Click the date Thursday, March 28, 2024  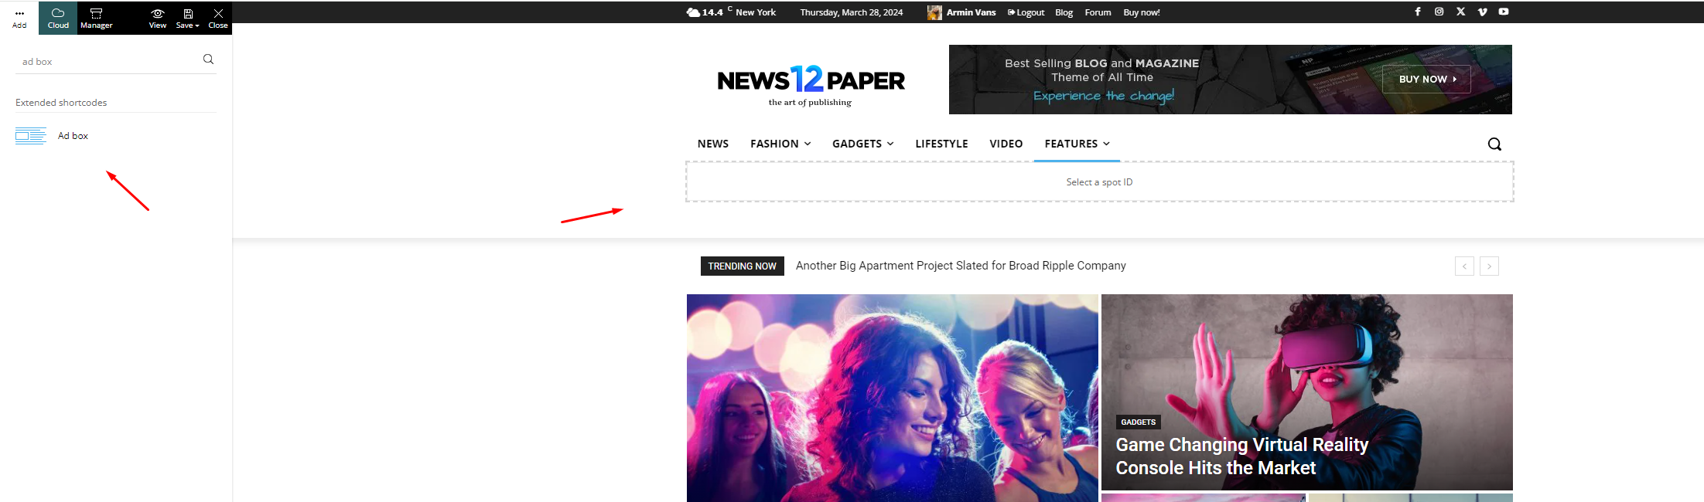coord(852,12)
